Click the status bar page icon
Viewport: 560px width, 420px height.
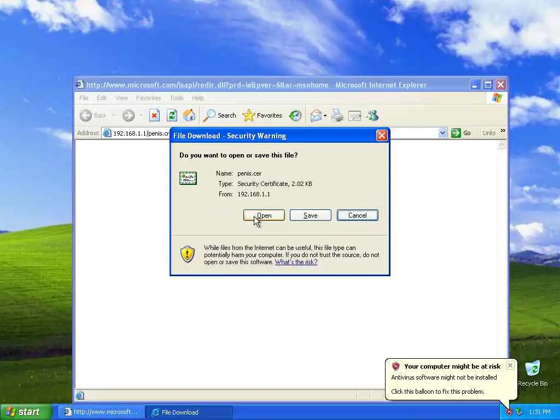(80, 395)
